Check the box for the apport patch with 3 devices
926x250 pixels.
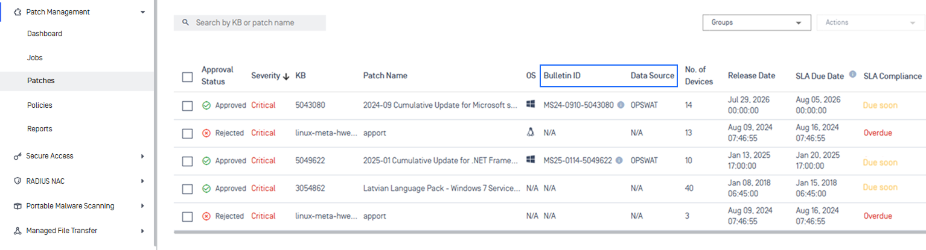(187, 217)
